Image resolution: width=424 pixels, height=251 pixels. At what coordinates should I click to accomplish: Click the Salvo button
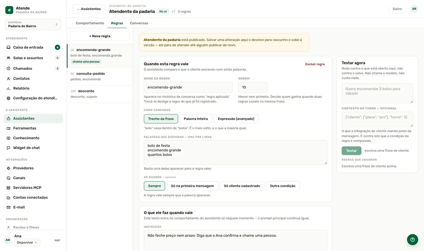(397, 9)
